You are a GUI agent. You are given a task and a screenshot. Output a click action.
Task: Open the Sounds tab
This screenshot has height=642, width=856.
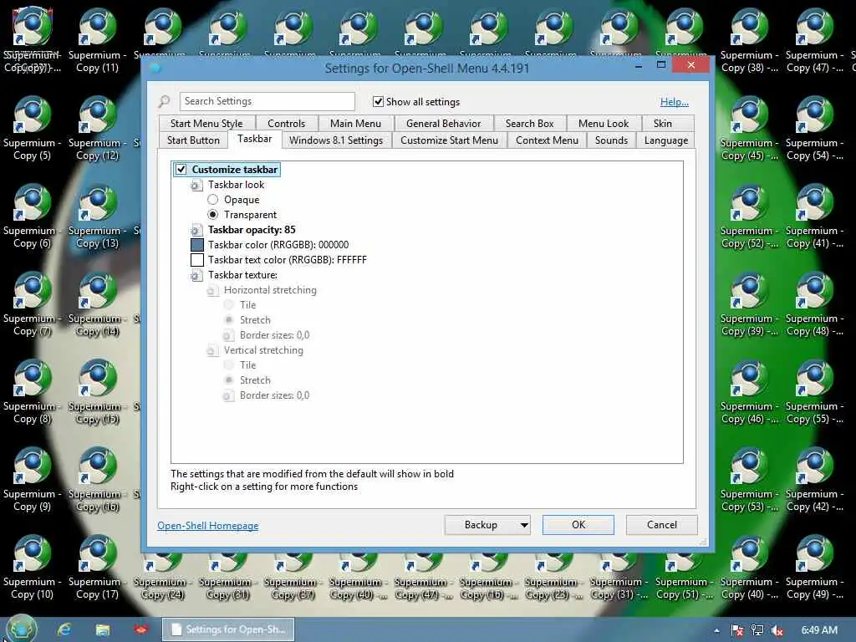click(611, 140)
